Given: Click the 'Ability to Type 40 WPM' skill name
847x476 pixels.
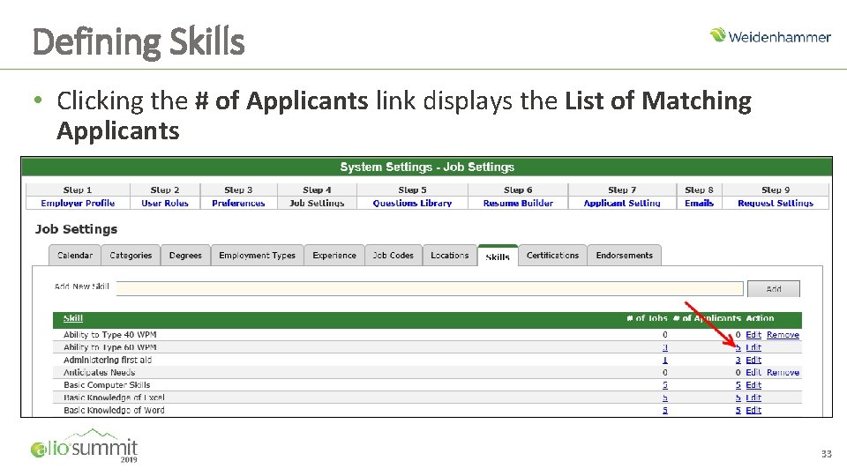Looking at the screenshot, I should pyautogui.click(x=109, y=335).
